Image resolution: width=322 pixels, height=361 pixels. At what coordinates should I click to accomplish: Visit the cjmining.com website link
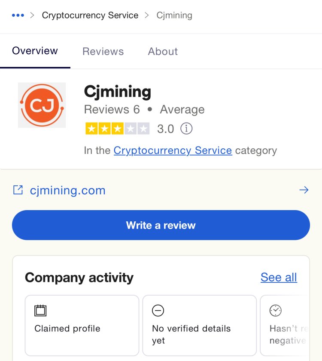pos(68,190)
